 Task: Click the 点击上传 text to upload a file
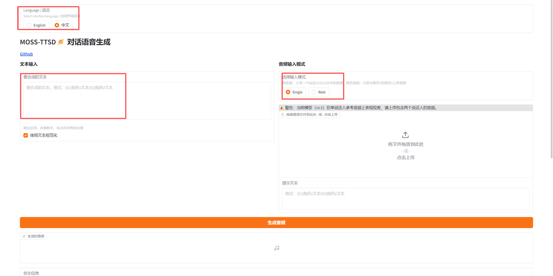point(406,157)
